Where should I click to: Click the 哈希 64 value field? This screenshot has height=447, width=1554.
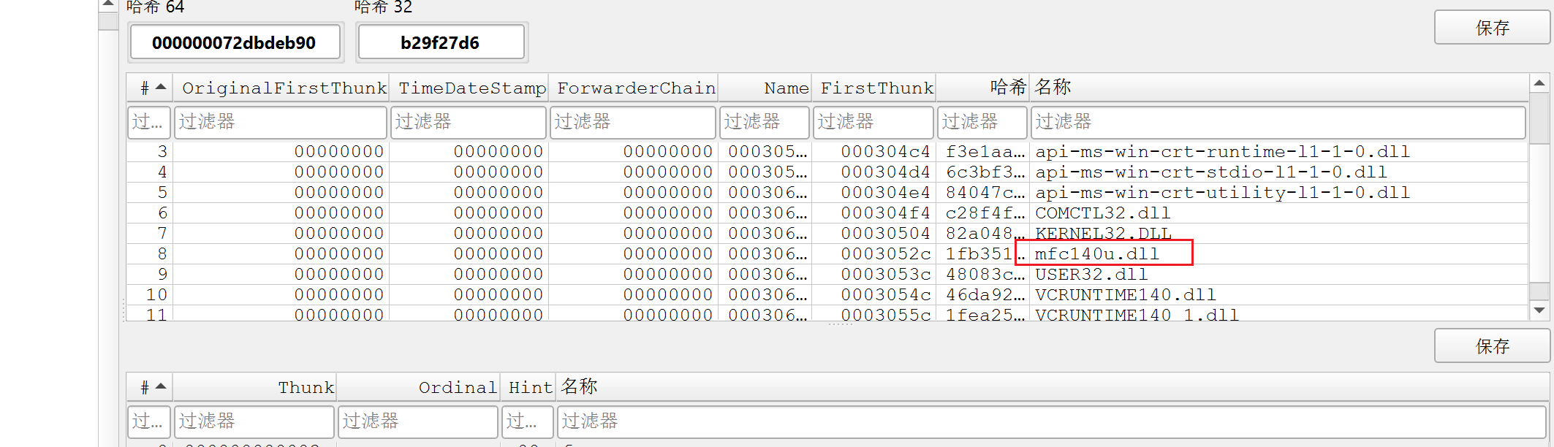pyautogui.click(x=235, y=42)
